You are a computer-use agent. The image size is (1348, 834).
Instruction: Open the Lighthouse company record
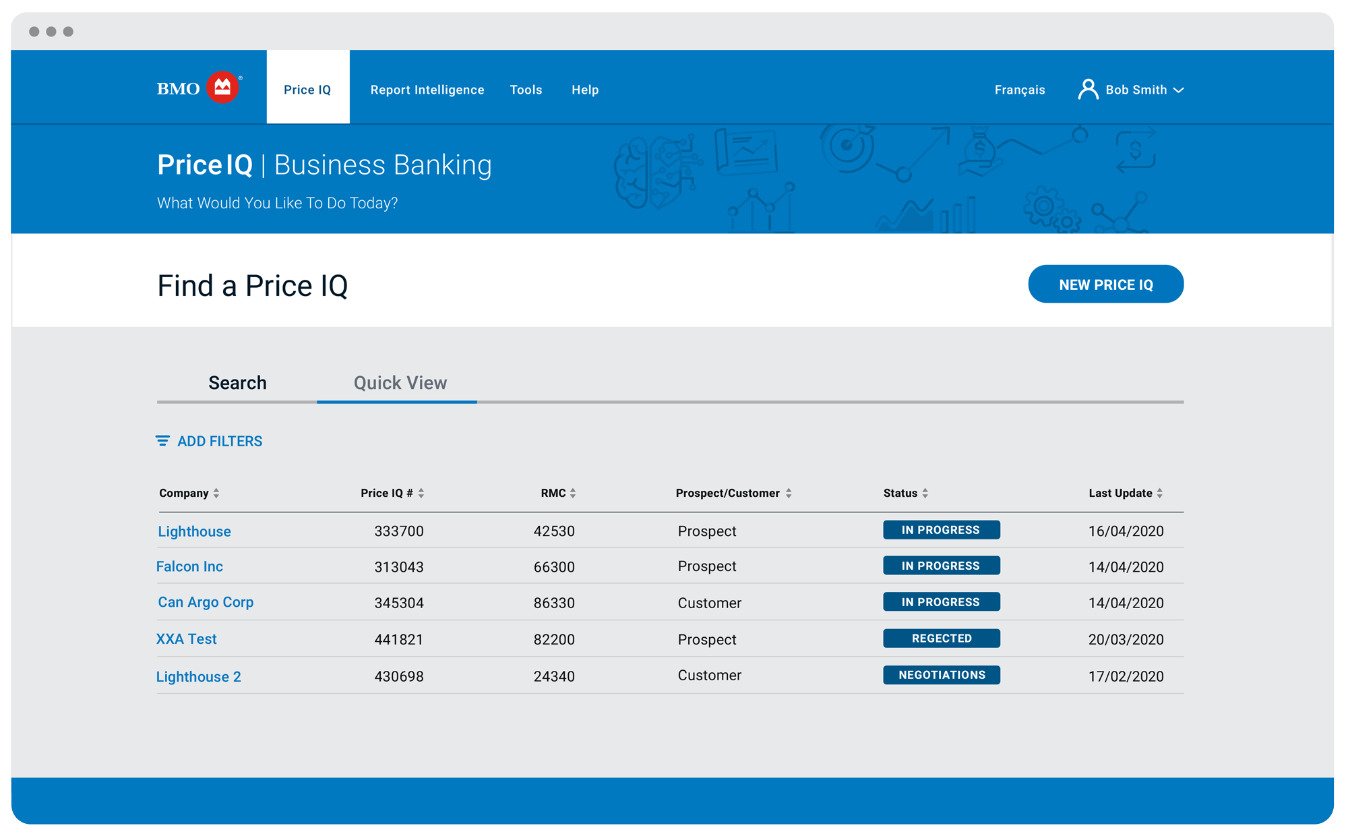coord(194,531)
